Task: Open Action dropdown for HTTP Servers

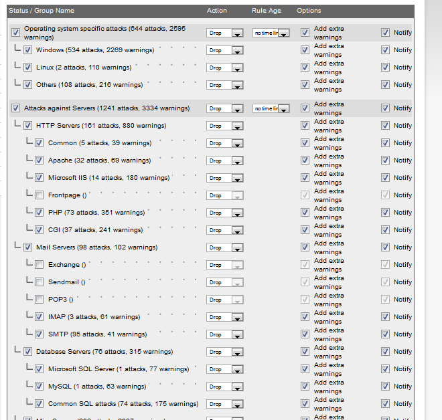Action: (x=224, y=126)
